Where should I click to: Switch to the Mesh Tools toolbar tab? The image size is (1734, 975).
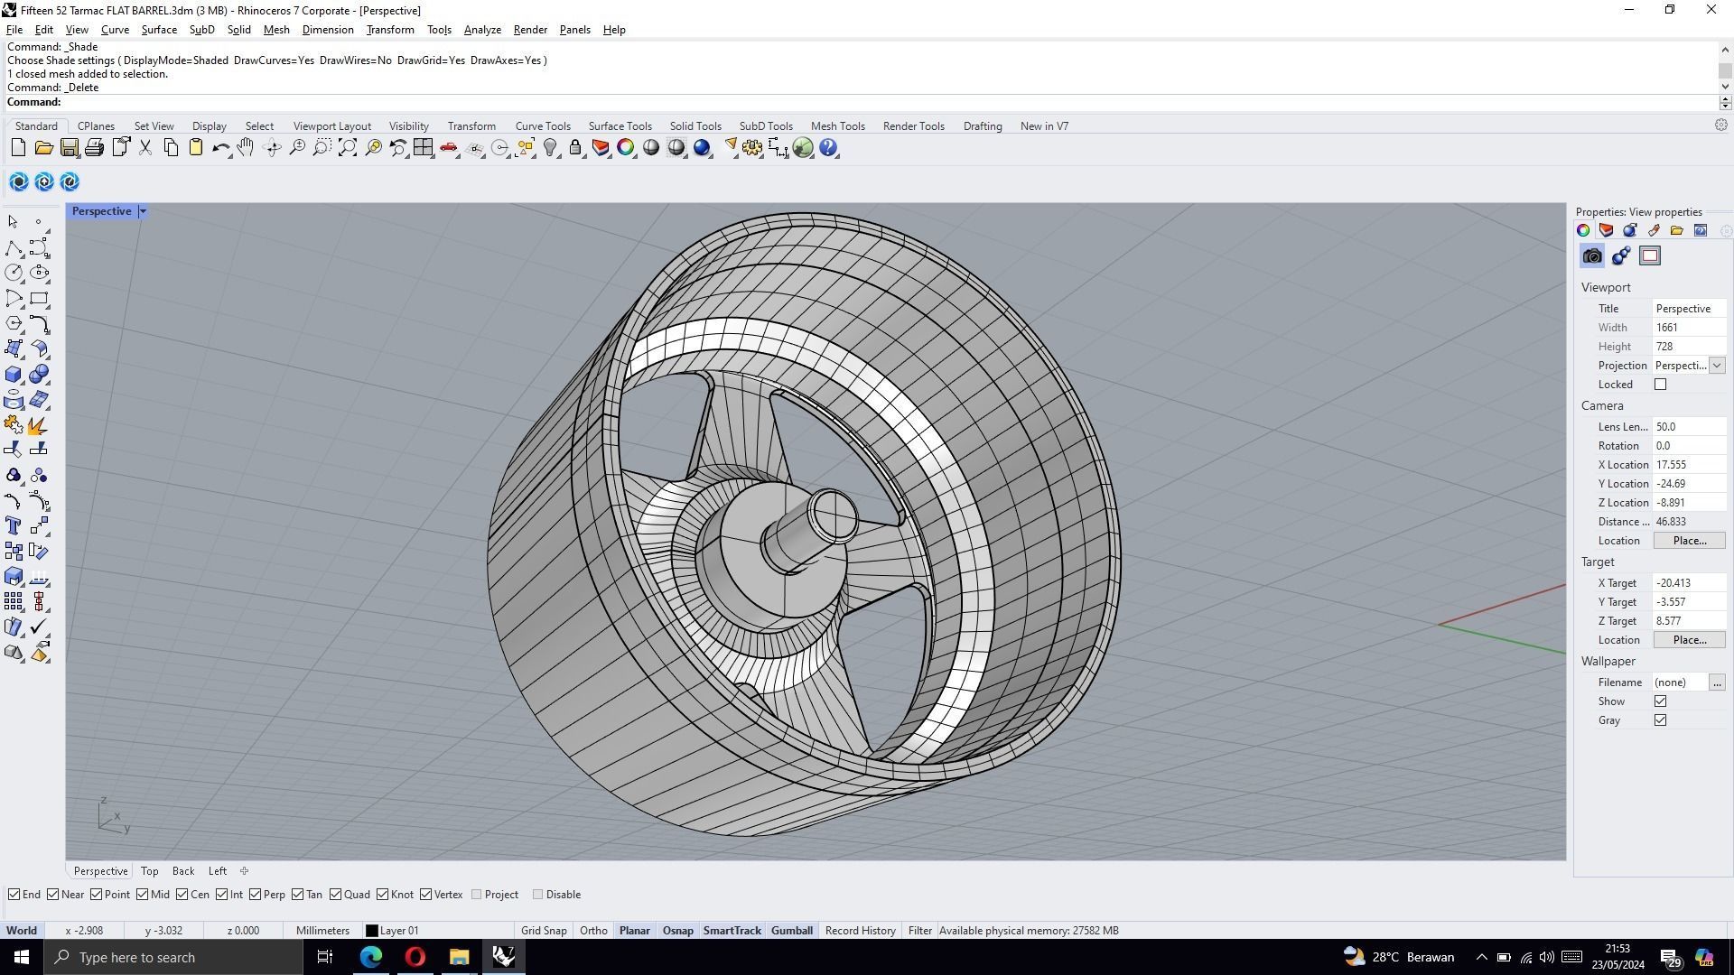[837, 126]
